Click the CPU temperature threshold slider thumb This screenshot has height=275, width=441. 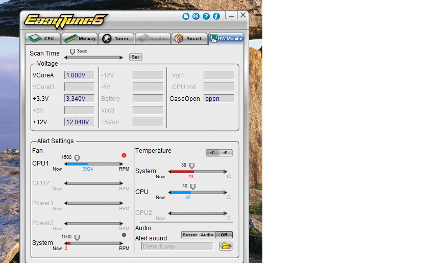click(192, 186)
